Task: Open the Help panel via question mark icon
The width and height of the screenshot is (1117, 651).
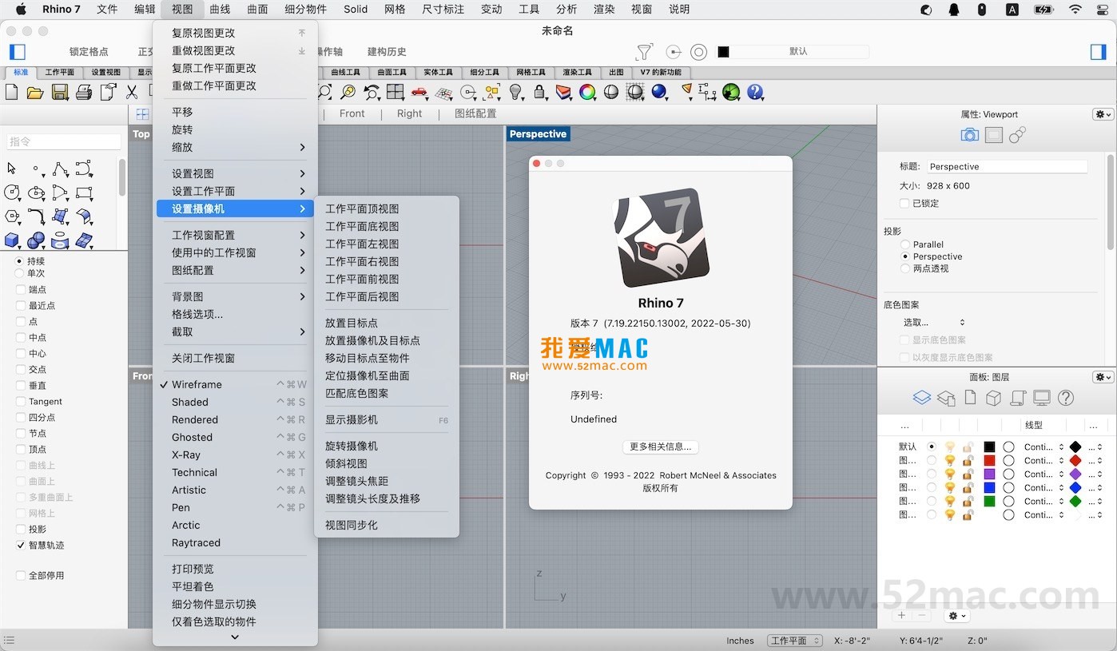Action: point(1066,397)
